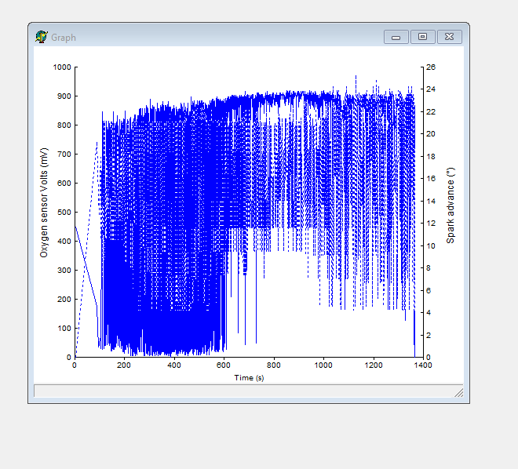Click the 'Time (s)' axis label
Viewport: 518px width, 469px height.
tap(249, 378)
